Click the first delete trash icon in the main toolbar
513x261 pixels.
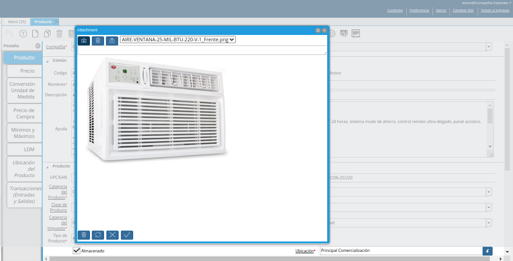pos(59,33)
